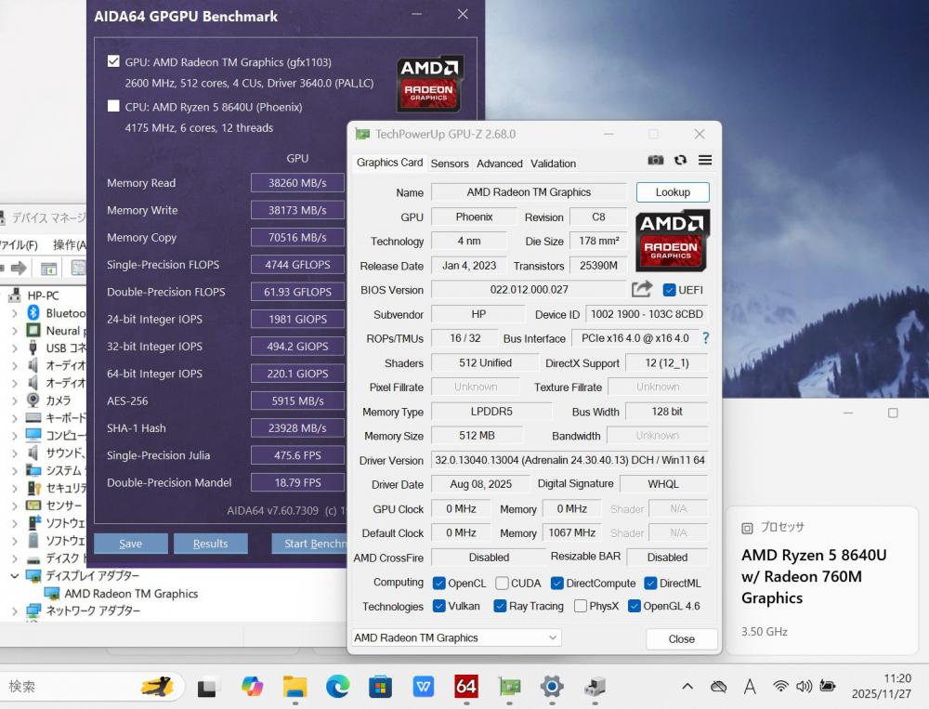Image resolution: width=929 pixels, height=709 pixels.
Task: Toggle the UEFI checkbox
Action: point(669,290)
